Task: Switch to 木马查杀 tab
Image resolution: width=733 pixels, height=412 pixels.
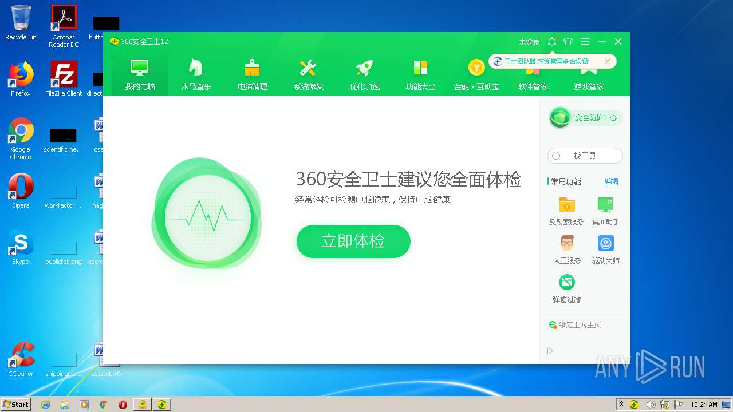Action: coord(196,74)
